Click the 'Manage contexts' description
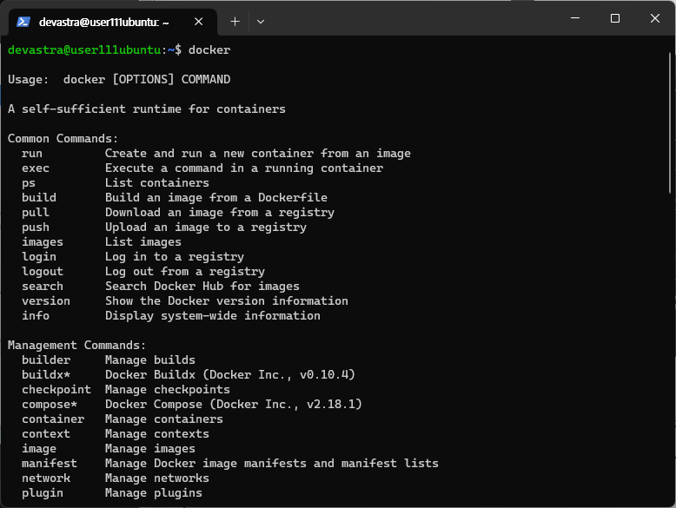 (x=157, y=433)
